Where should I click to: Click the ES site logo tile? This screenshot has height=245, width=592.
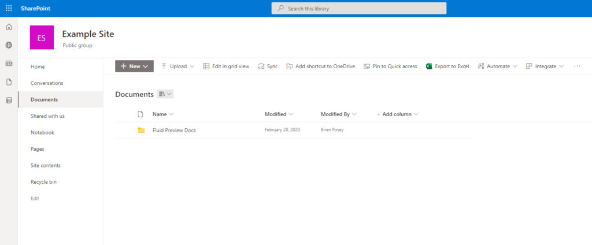pyautogui.click(x=42, y=38)
